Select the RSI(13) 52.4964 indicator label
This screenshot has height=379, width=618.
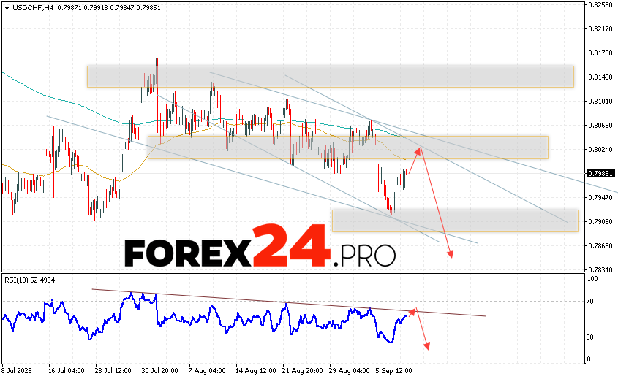point(30,280)
